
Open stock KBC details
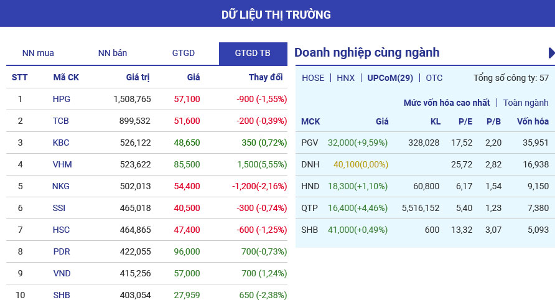tap(61, 143)
